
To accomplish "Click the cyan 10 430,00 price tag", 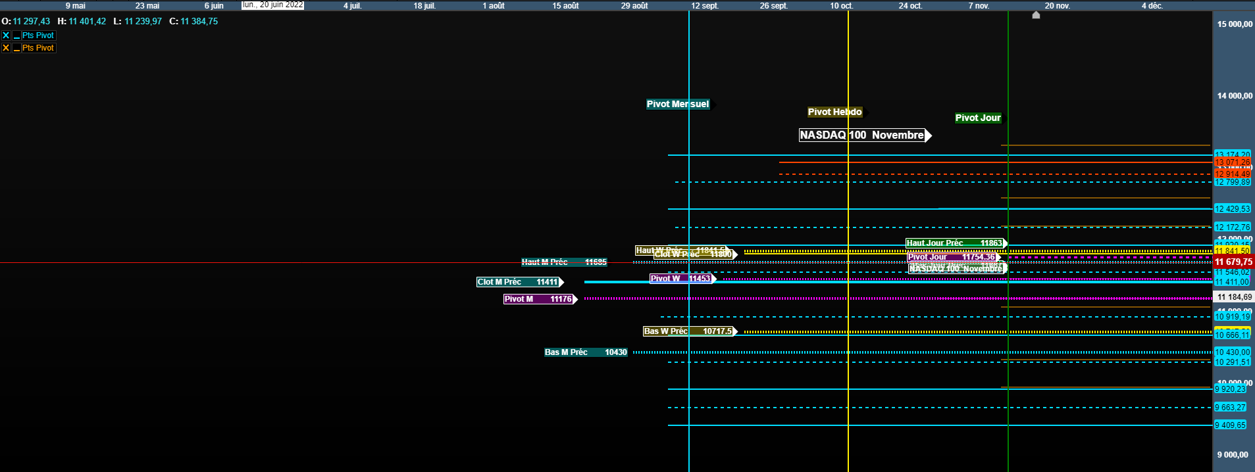I will click(x=1232, y=352).
